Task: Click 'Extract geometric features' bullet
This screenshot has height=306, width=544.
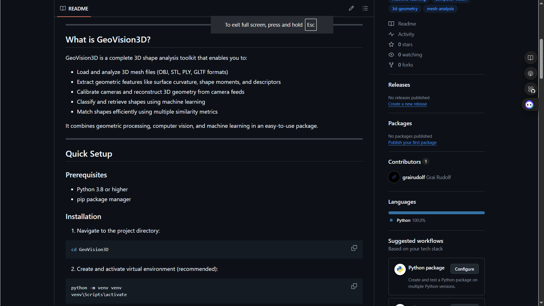Action: [179, 82]
